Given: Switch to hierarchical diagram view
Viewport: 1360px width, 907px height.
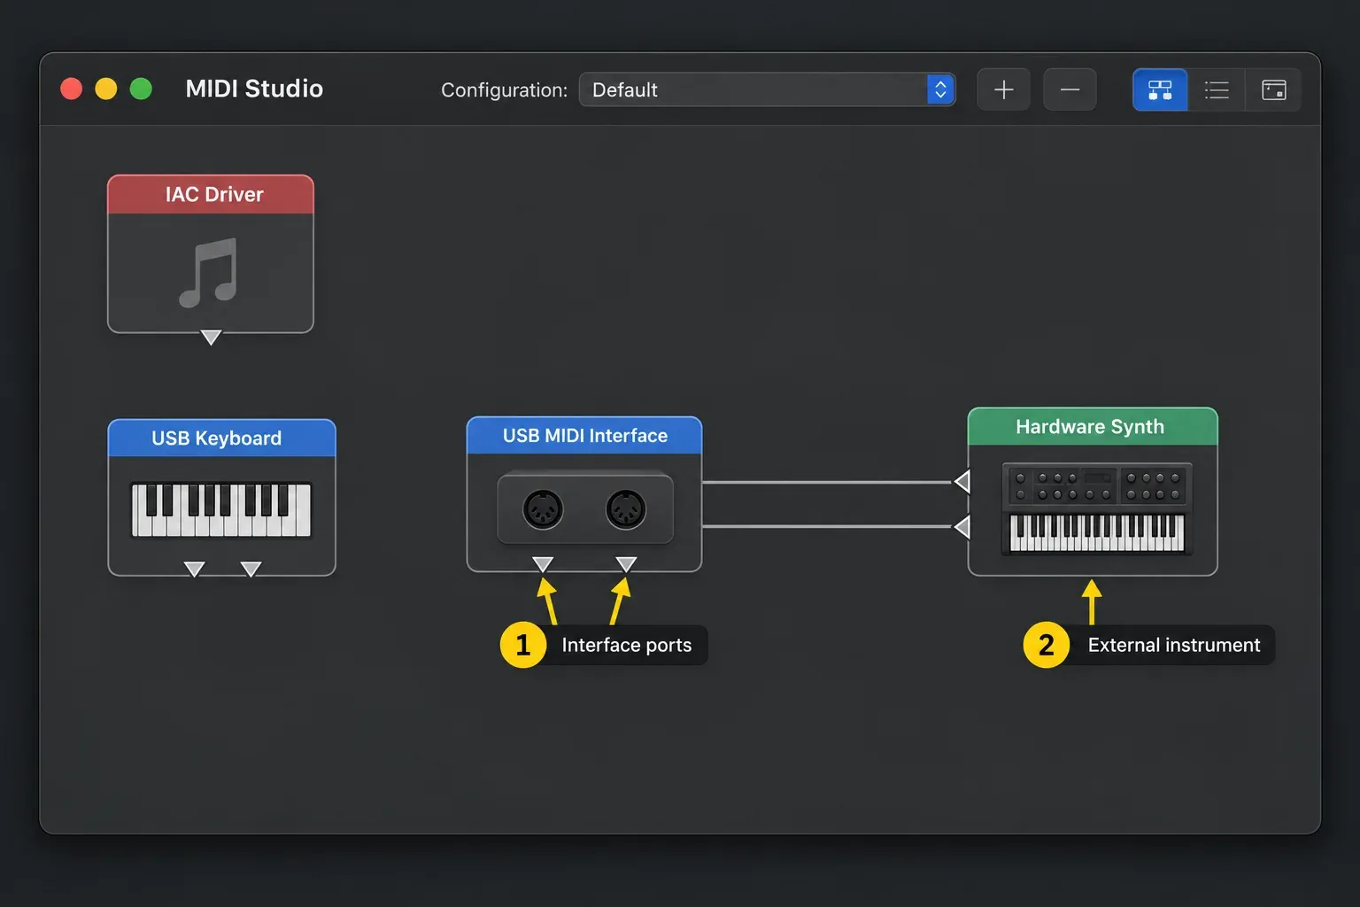Looking at the screenshot, I should (1160, 89).
